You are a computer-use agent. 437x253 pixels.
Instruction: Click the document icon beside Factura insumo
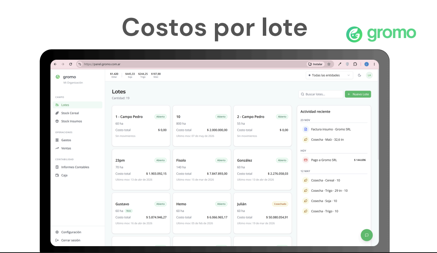coord(306,129)
